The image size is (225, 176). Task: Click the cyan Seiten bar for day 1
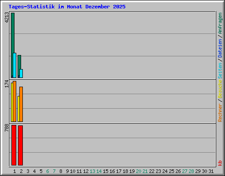point(15,65)
